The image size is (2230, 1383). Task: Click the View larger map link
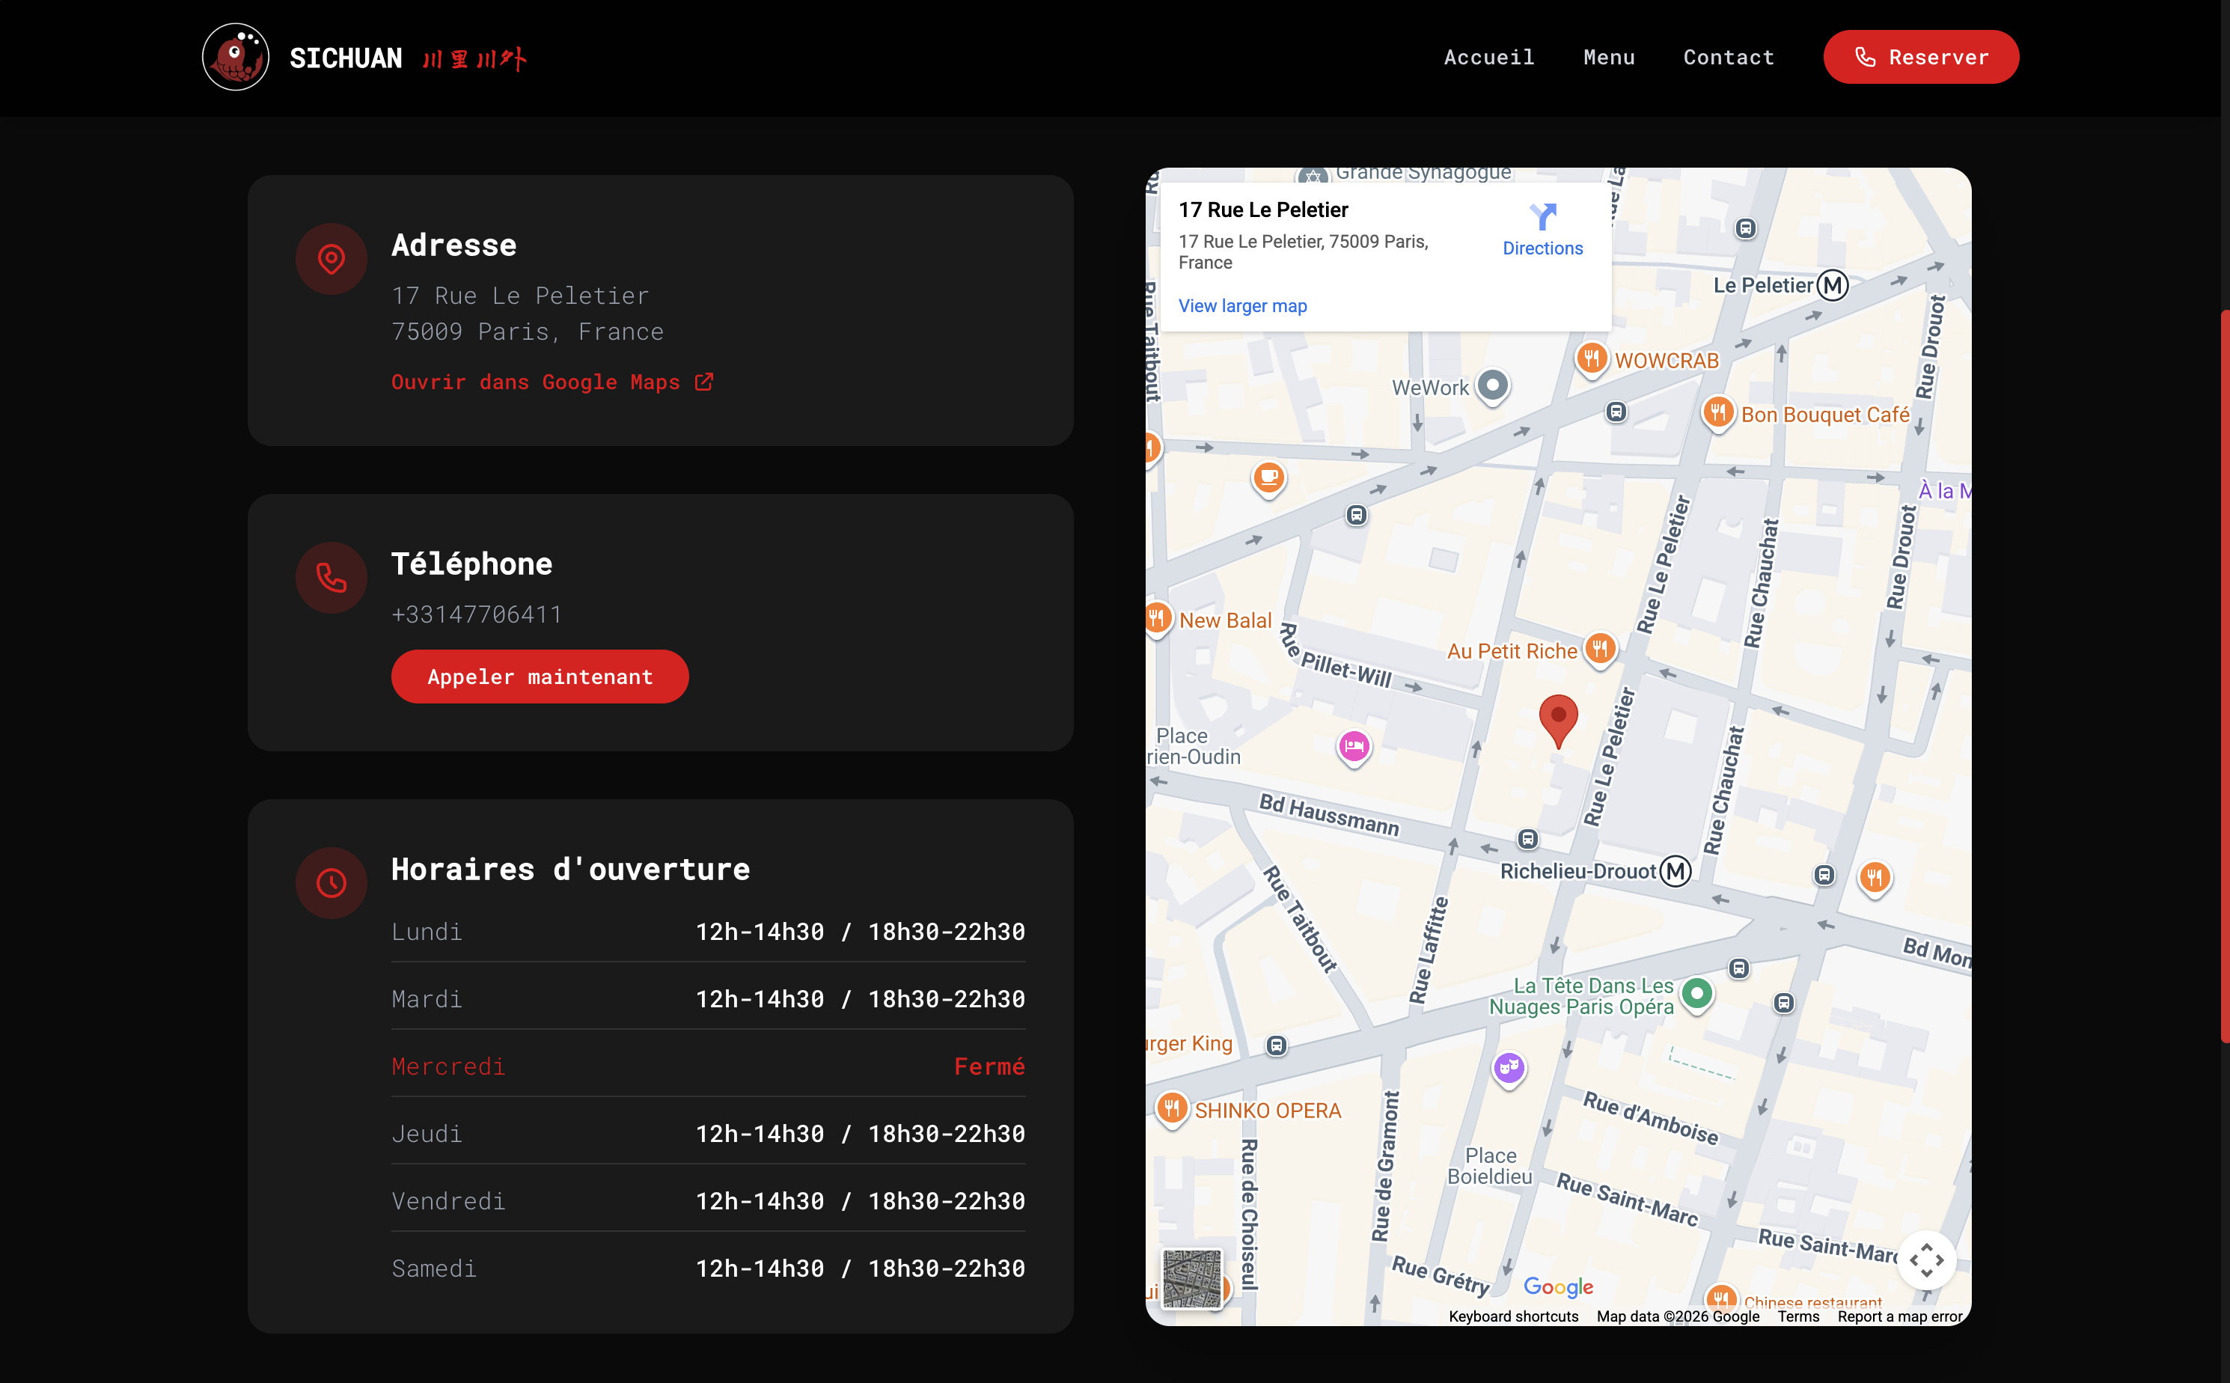(x=1242, y=305)
